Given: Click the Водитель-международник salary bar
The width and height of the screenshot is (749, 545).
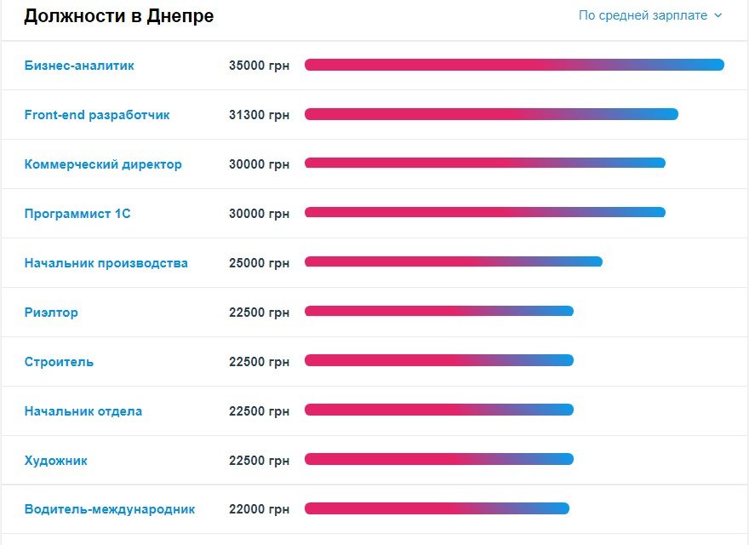Looking at the screenshot, I should [437, 509].
